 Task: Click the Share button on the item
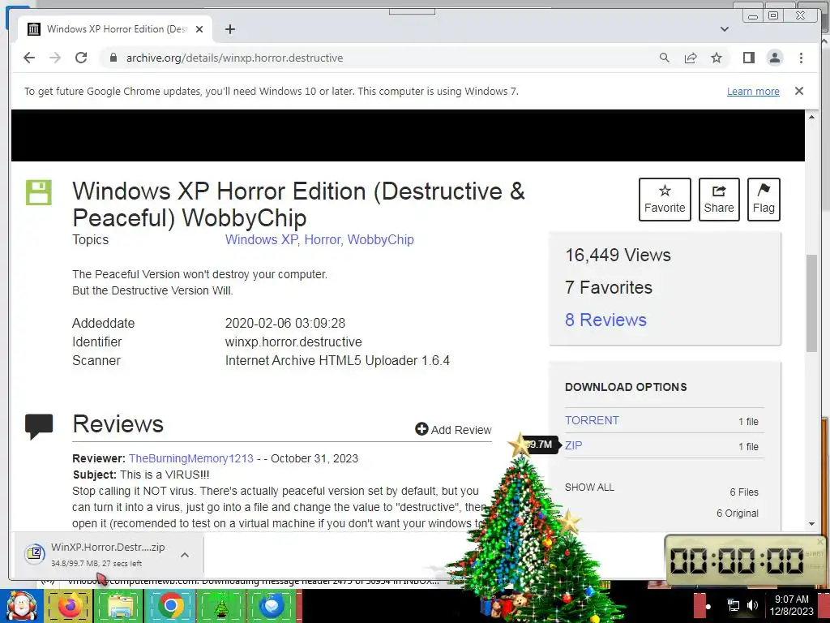tap(719, 200)
